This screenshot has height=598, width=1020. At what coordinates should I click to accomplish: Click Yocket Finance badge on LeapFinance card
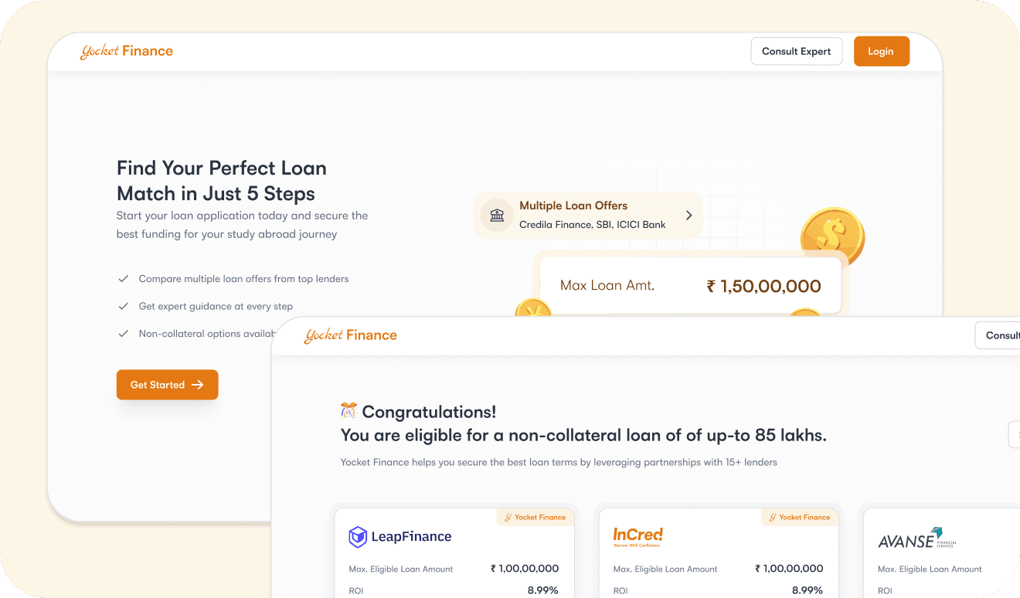(535, 518)
